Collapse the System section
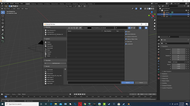Screen dimensions: 190x106 click(x=45, y=39)
